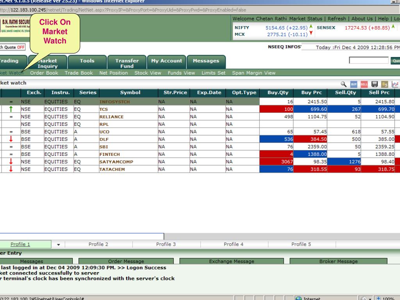This screenshot has width=400, height=300.
Task: Click the About Us link
Action: [x=362, y=19]
